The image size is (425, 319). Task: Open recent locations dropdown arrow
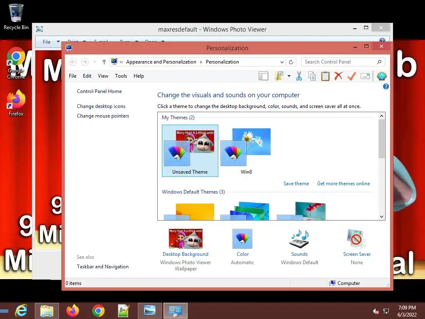tap(95, 62)
